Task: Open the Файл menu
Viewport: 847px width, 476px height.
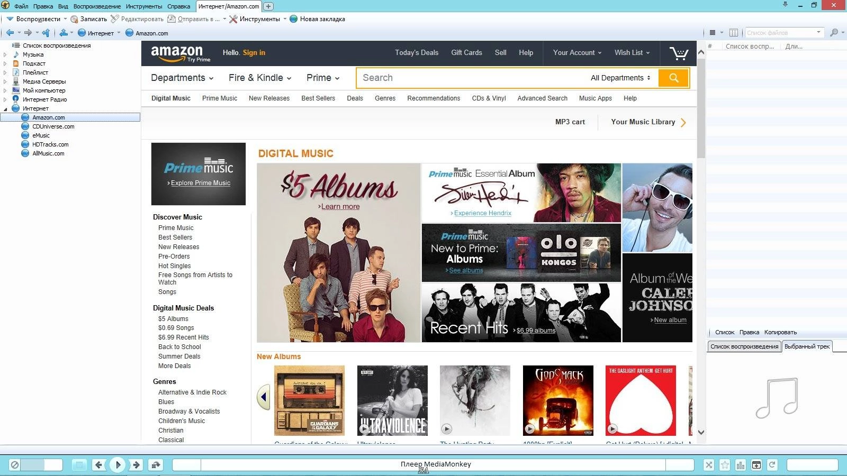Action: point(21,6)
